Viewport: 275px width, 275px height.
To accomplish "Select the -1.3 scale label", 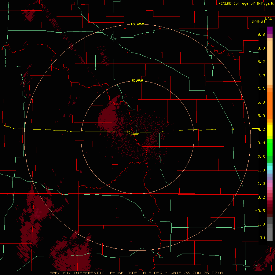I will (x=260, y=224).
